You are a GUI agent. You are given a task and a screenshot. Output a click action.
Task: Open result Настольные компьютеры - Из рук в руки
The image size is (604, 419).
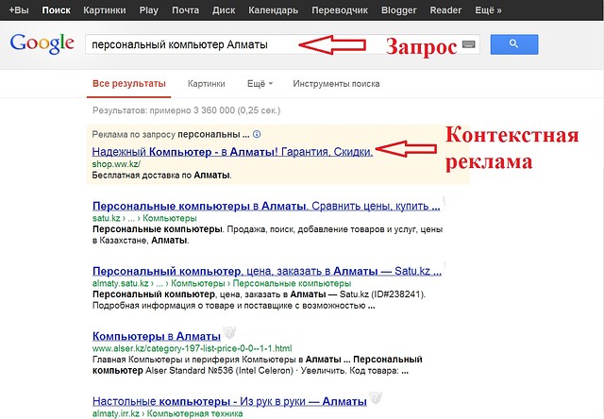pos(229,401)
